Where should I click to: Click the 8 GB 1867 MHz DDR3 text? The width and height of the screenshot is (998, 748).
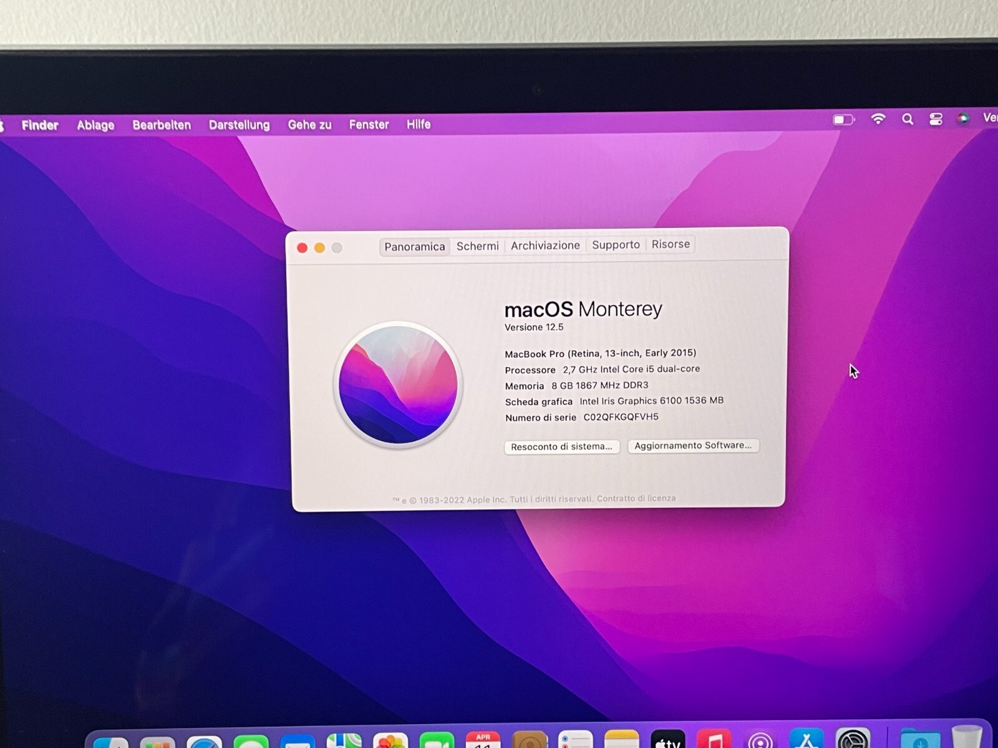click(599, 385)
